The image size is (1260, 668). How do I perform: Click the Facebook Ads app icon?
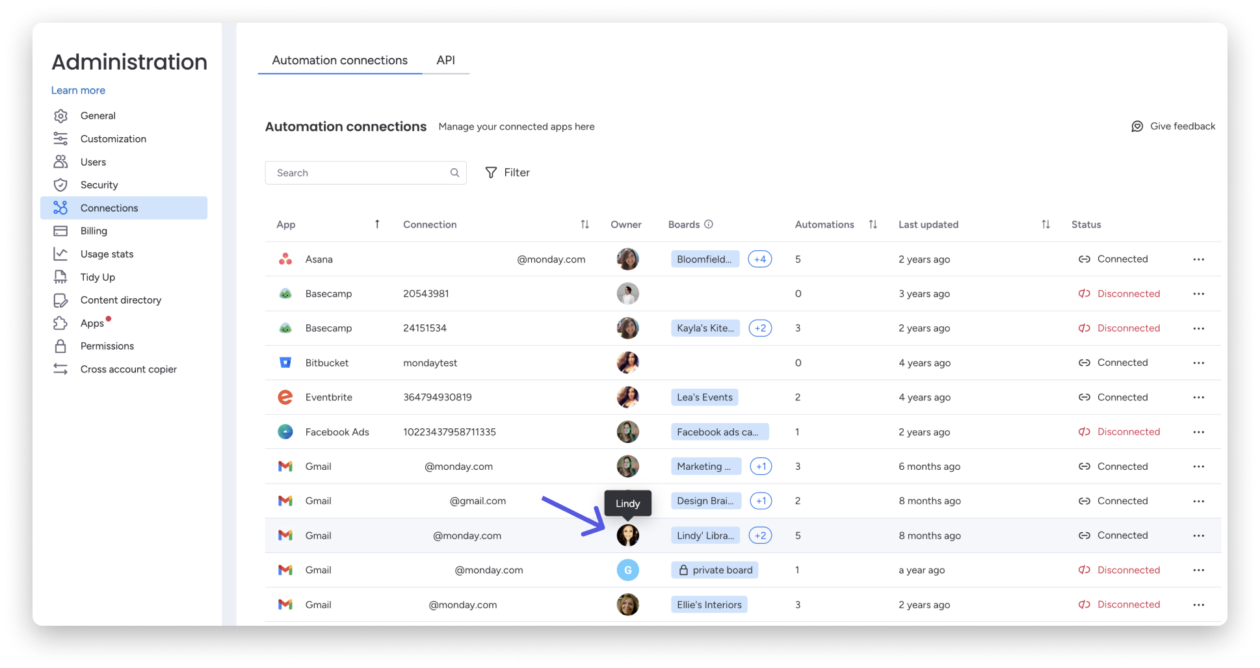[x=285, y=431]
